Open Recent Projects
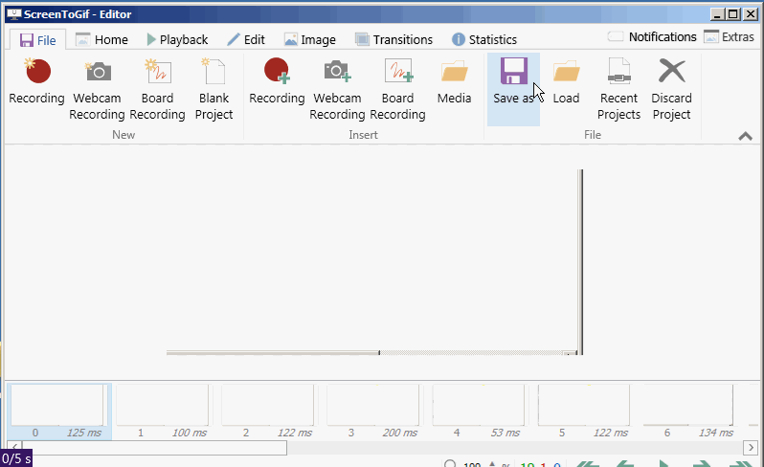 (618, 89)
